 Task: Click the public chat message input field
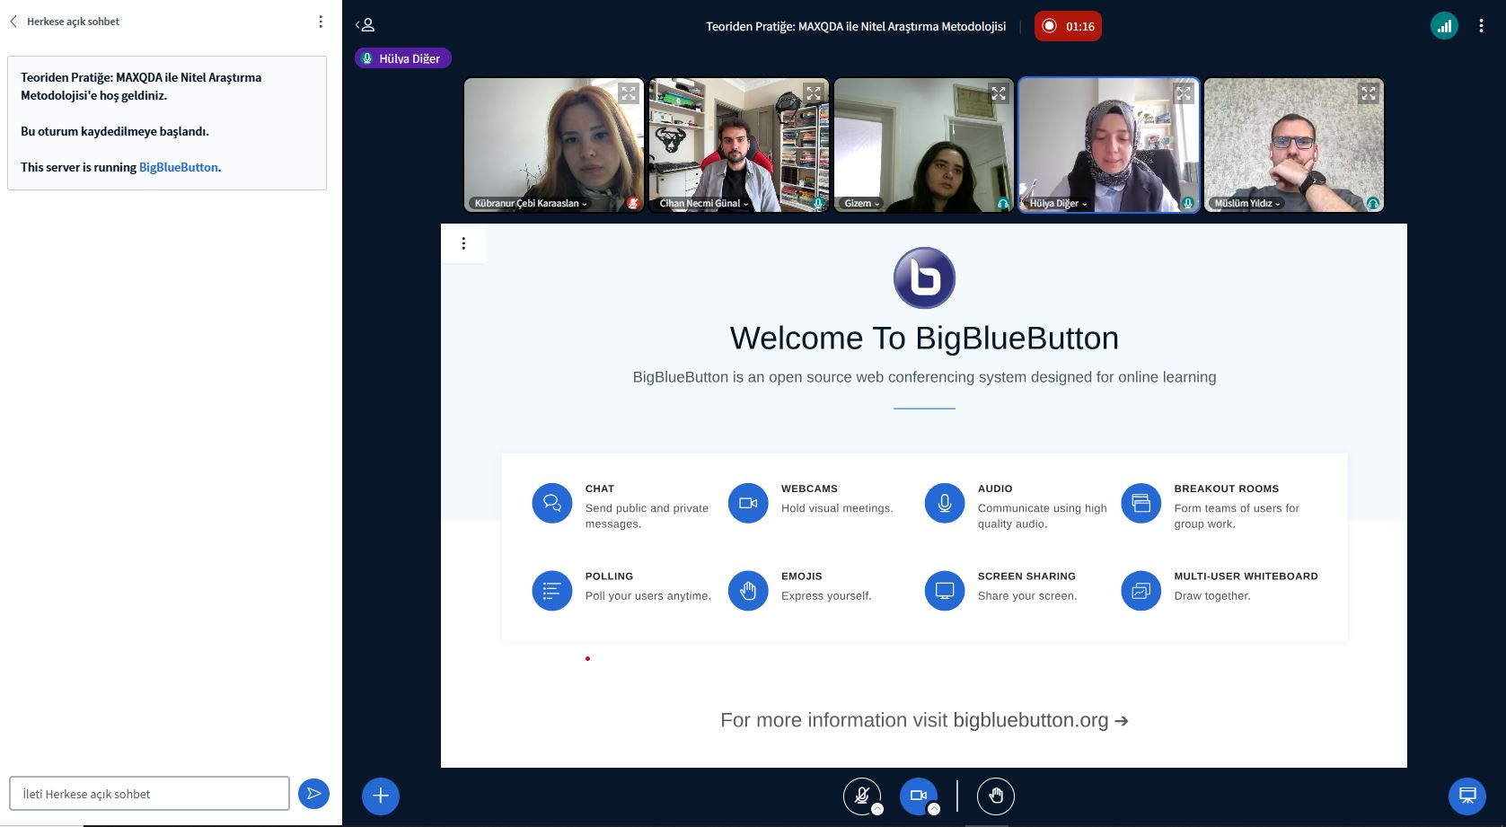click(149, 794)
